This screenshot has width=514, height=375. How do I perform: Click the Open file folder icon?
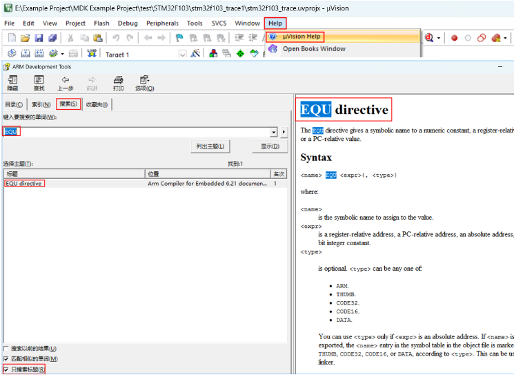[25, 38]
